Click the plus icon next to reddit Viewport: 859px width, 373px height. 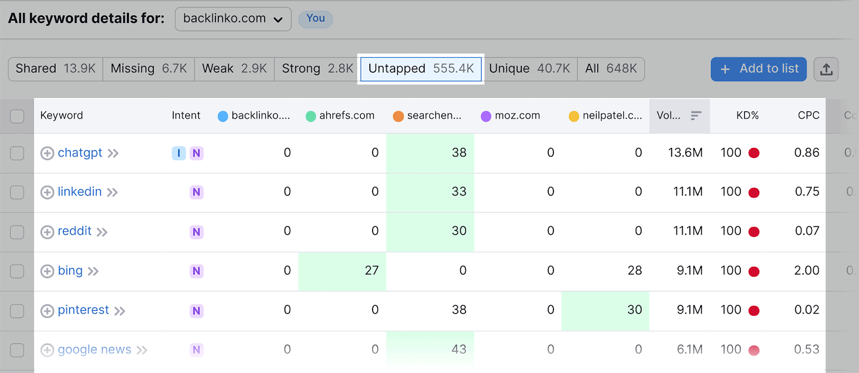(47, 232)
